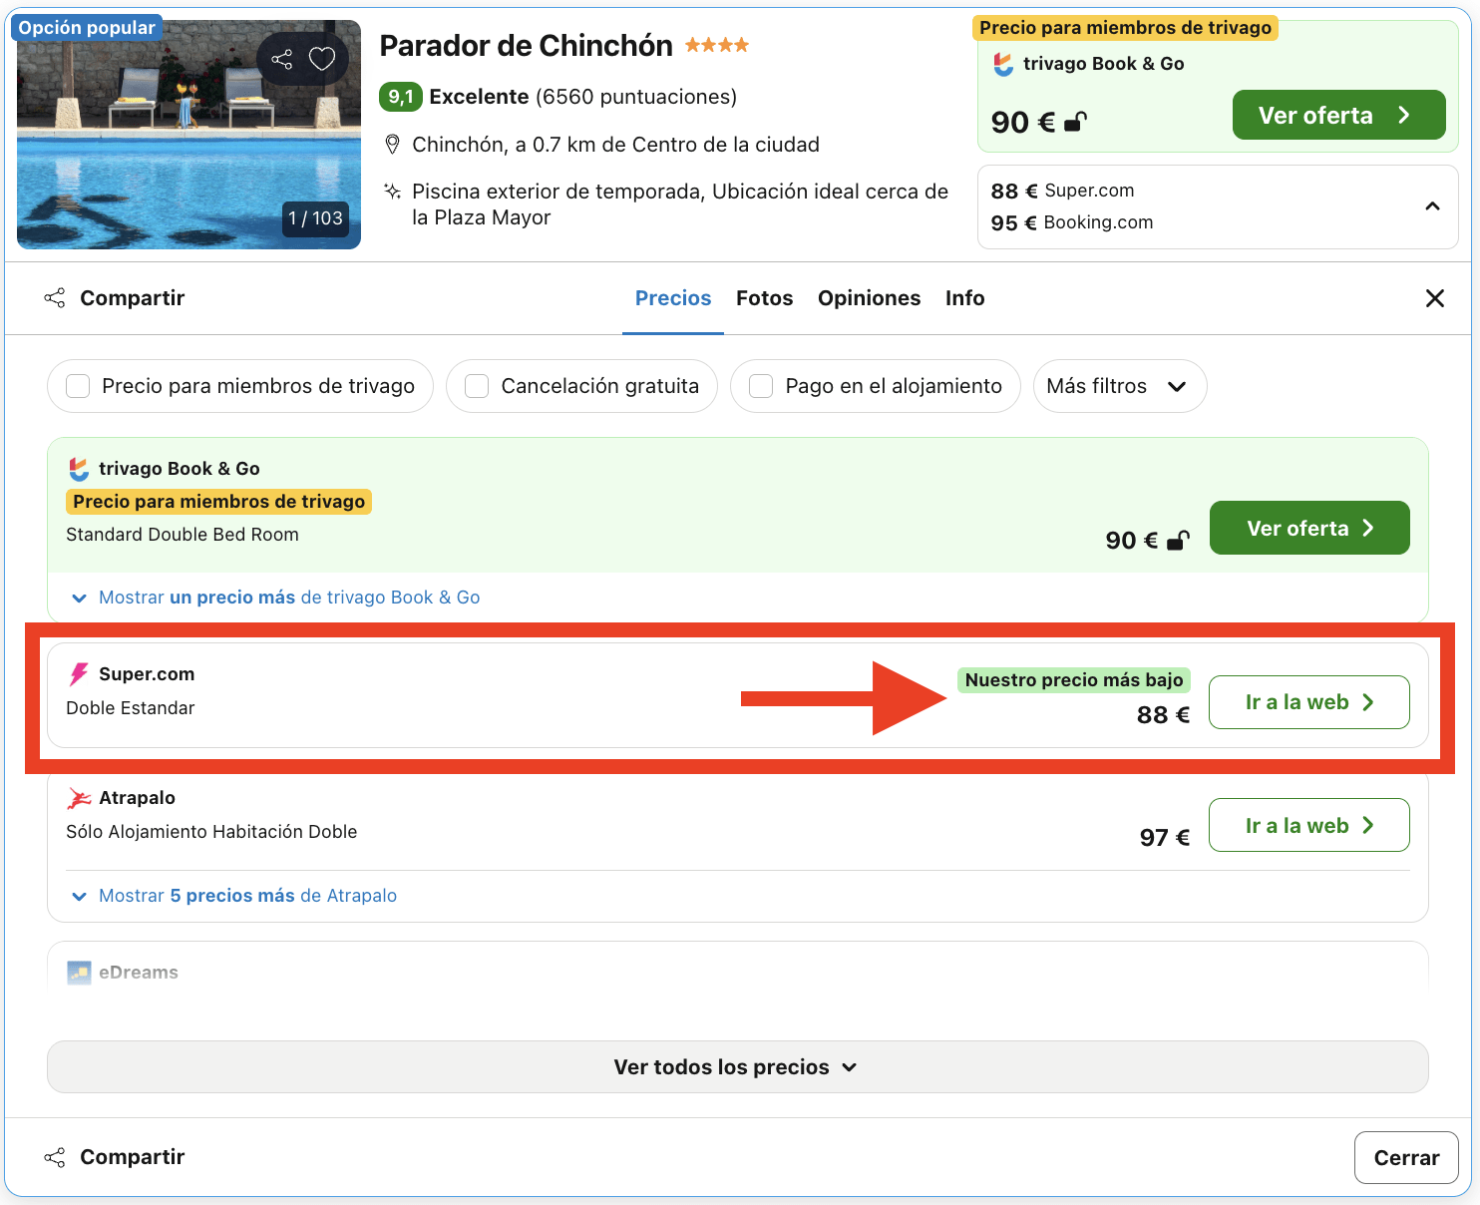Click the Super.com lightning logo
The width and height of the screenshot is (1480, 1205).
click(78, 673)
